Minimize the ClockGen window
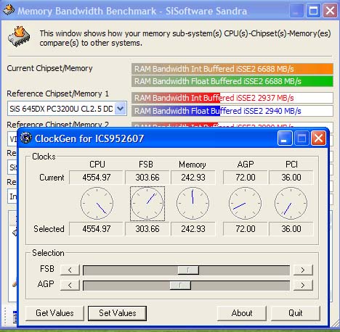 (x=285, y=138)
